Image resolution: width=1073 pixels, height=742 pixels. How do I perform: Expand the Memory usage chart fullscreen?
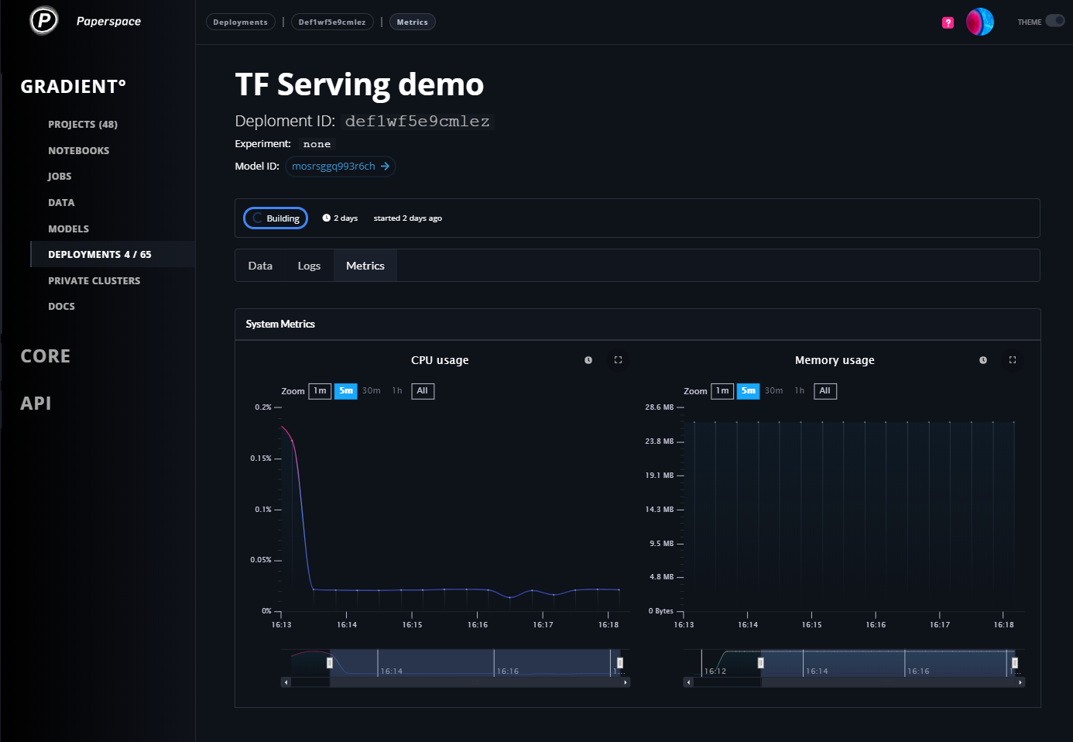pyautogui.click(x=1013, y=360)
